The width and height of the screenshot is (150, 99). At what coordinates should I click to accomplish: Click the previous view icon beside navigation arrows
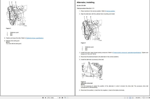(65, 98)
